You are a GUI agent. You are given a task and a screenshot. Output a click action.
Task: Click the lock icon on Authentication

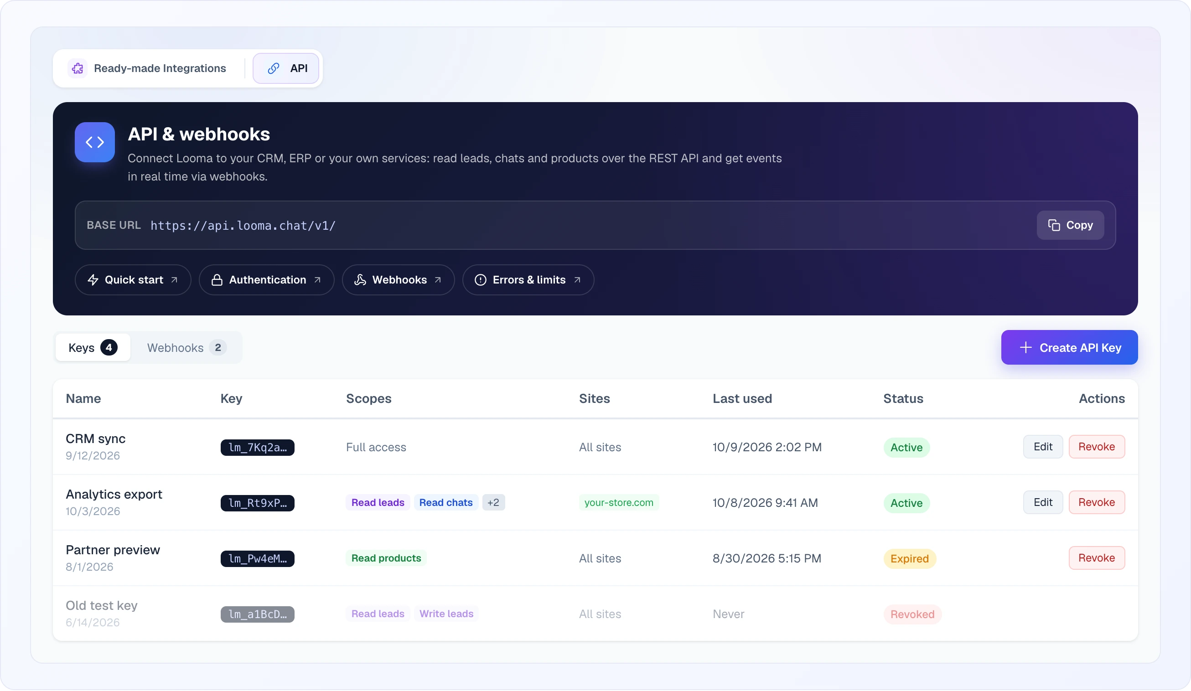click(217, 280)
